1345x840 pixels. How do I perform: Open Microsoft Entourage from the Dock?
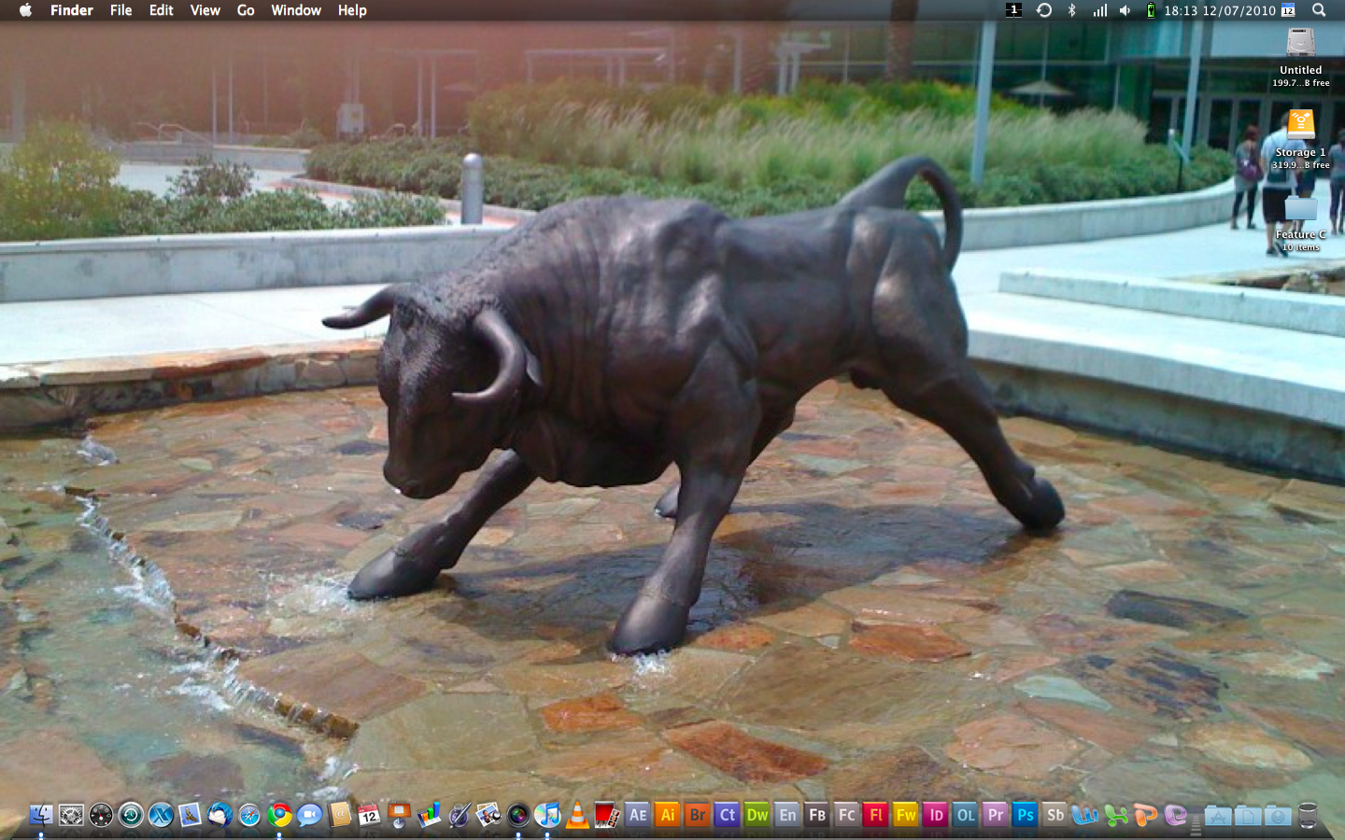pos(1175,815)
